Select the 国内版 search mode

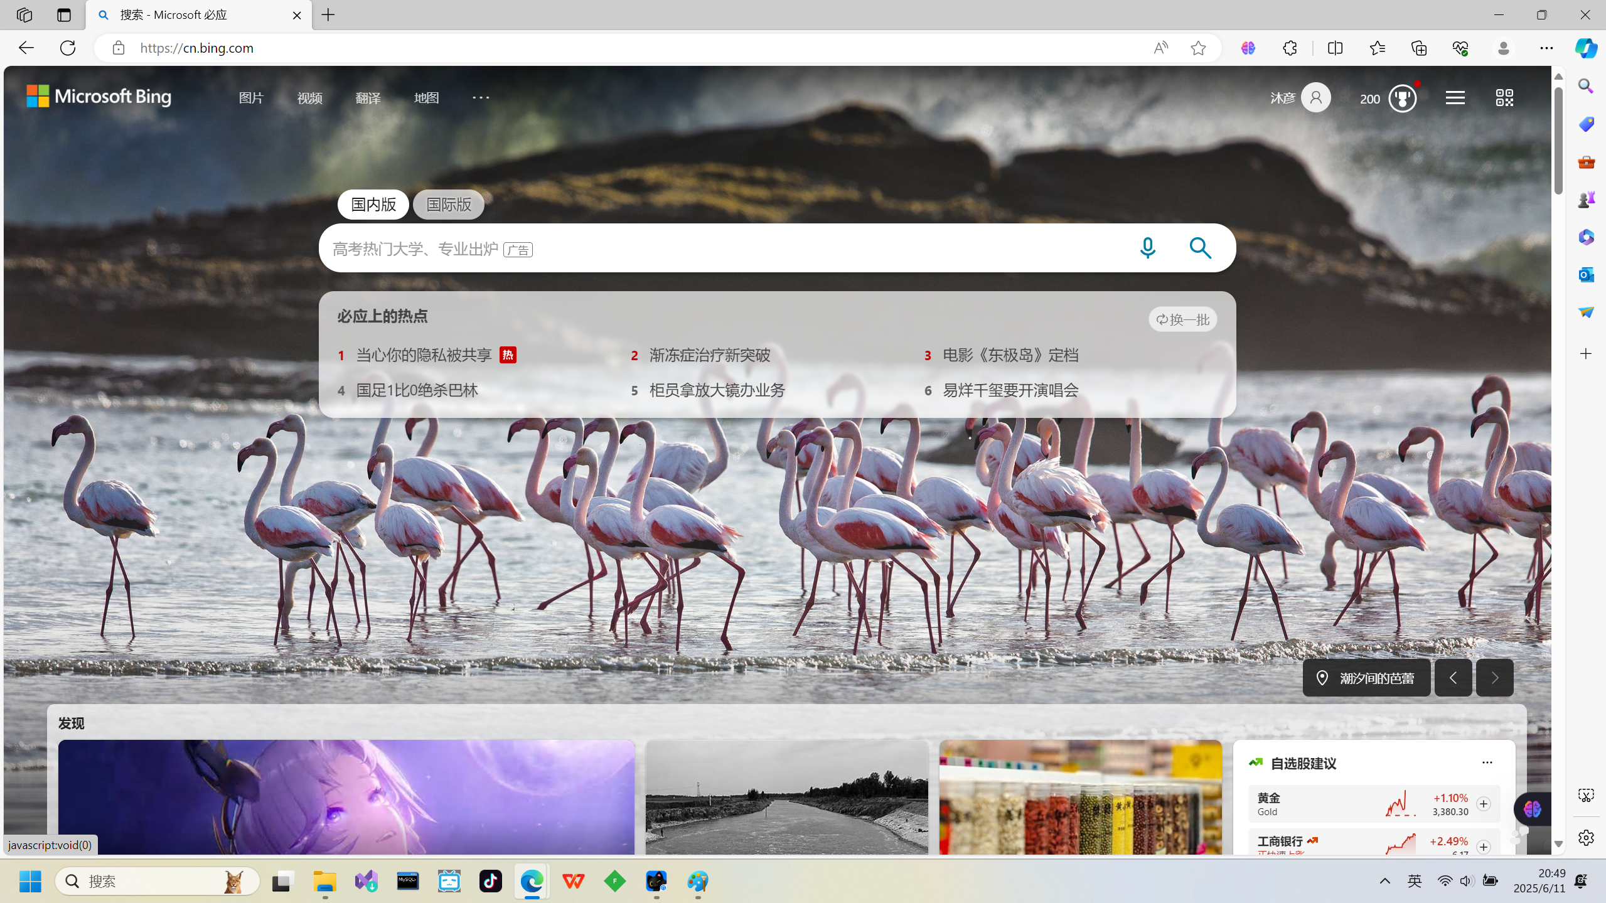373,205
